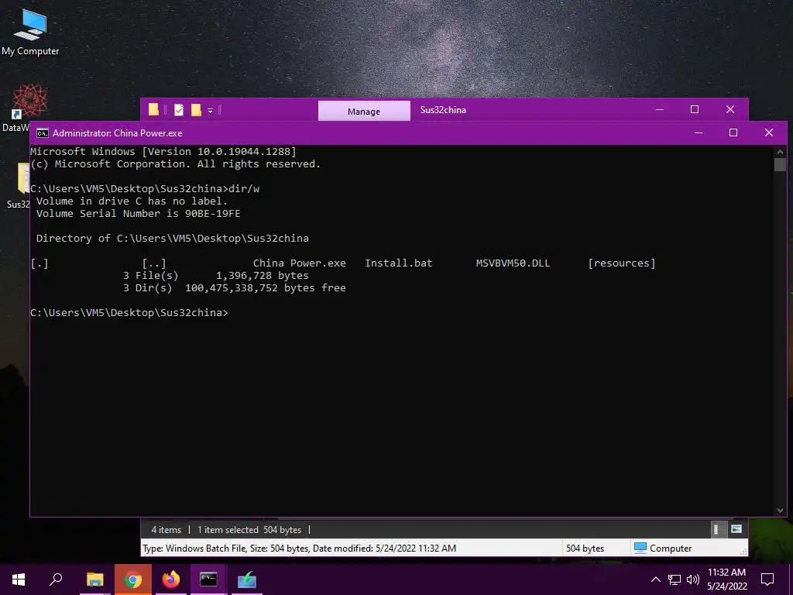Click 'Volume Serial Number is 90BE-19FE' line
This screenshot has width=793, height=595.
pos(138,214)
